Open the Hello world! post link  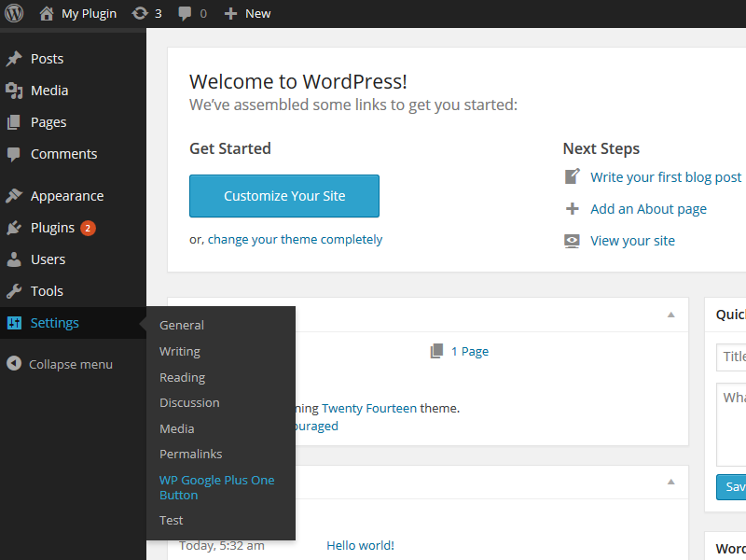[360, 545]
